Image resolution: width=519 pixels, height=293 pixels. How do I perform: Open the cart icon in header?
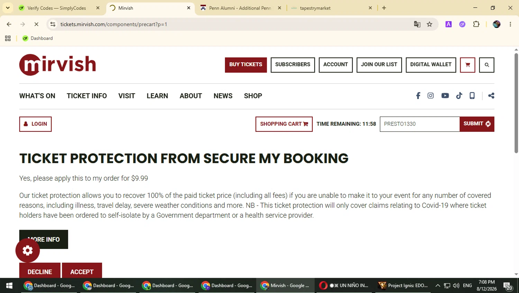(x=467, y=65)
